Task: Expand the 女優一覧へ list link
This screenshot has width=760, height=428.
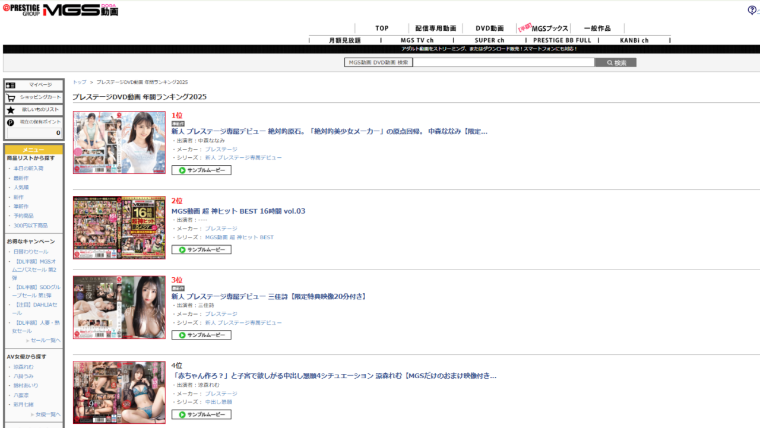Action: pyautogui.click(x=47, y=414)
